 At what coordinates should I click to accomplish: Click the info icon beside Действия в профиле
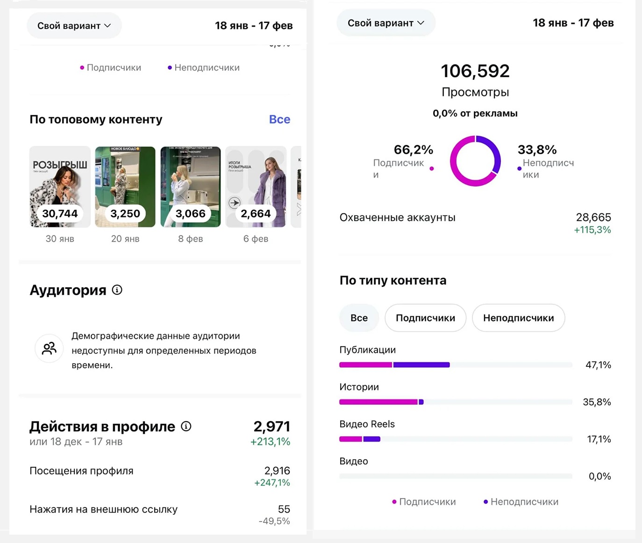click(x=186, y=426)
